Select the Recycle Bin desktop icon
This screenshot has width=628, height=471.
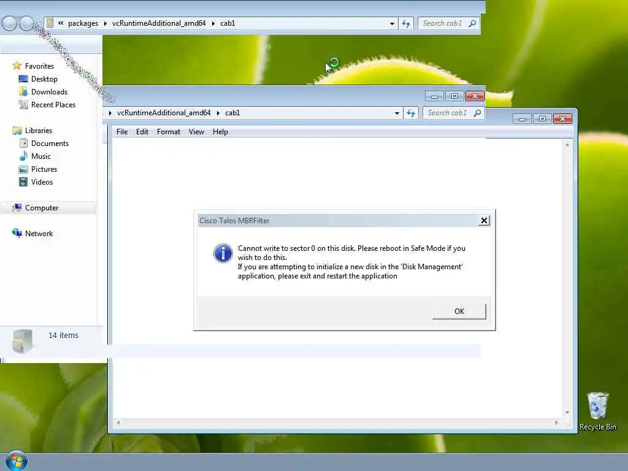(x=597, y=412)
